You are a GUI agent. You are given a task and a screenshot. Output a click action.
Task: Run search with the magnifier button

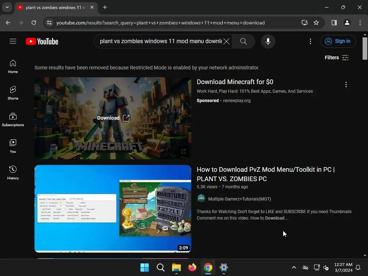tap(243, 41)
